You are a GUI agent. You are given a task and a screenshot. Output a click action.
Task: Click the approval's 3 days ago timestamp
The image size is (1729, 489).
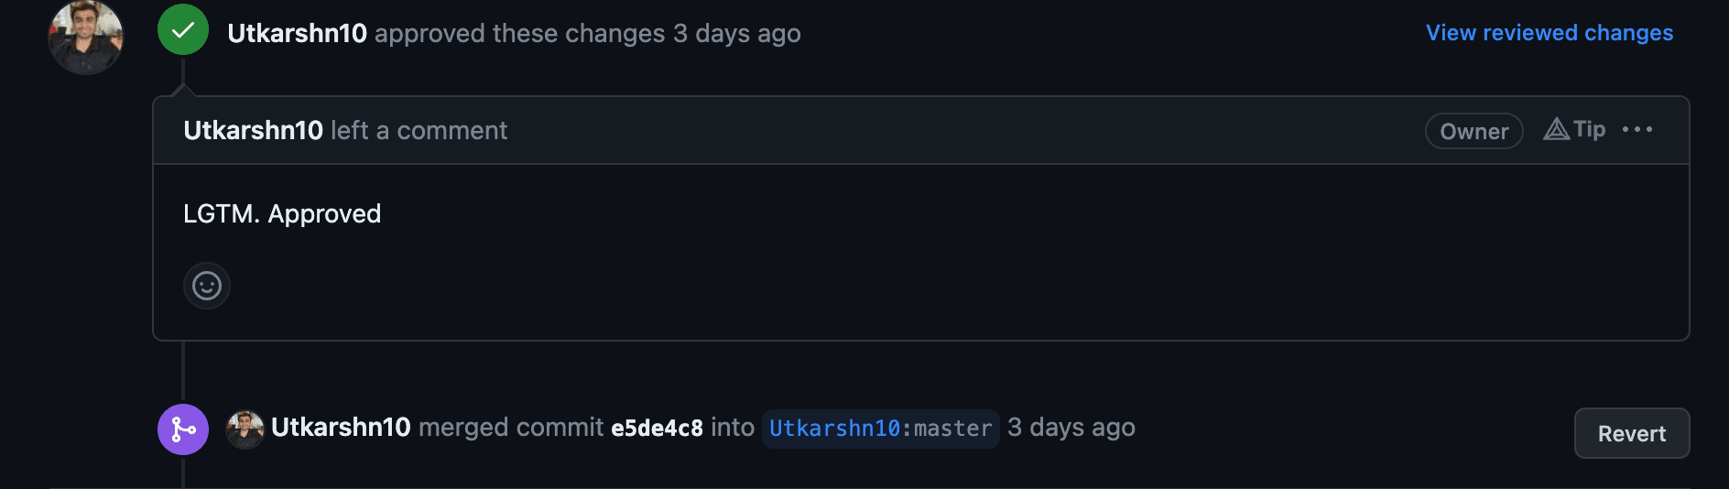point(737,33)
